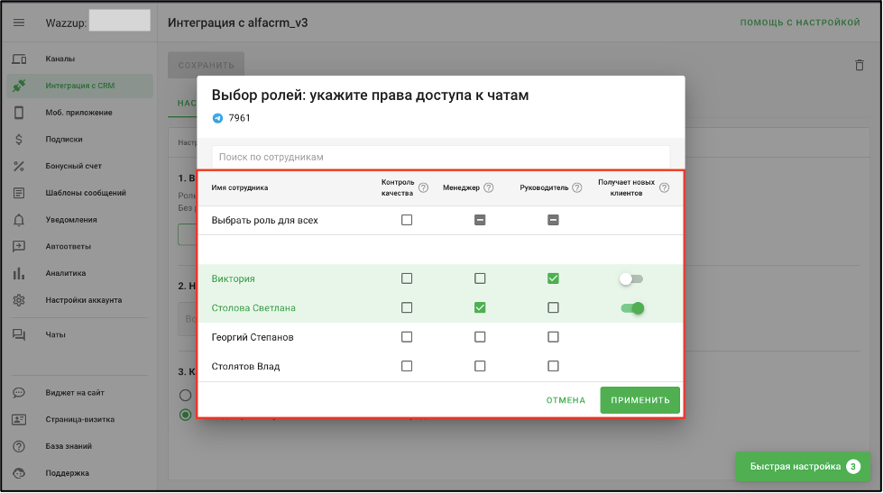The image size is (883, 493).
Task: Click help icon next to Контроль качества
Action: (x=423, y=187)
